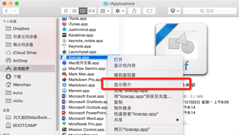Choose 打开 from context menu
239x135 pixels.
tap(145, 60)
